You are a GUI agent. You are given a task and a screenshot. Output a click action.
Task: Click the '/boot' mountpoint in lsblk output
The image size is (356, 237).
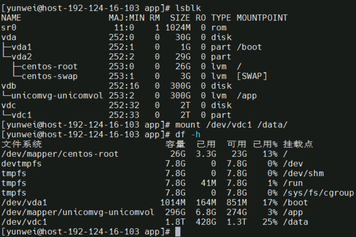[249, 47]
